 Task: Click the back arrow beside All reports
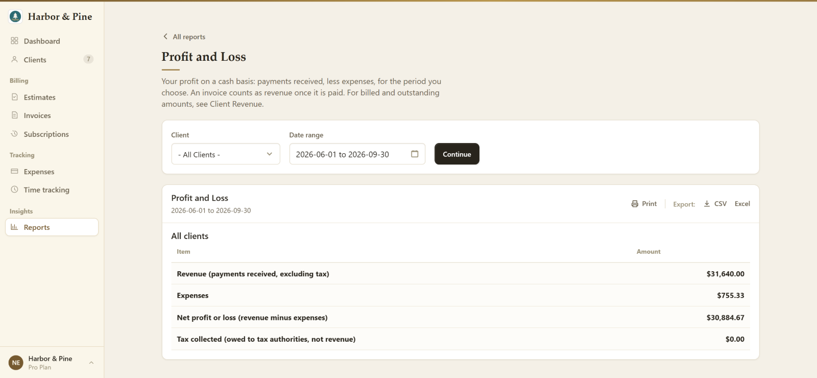point(165,36)
